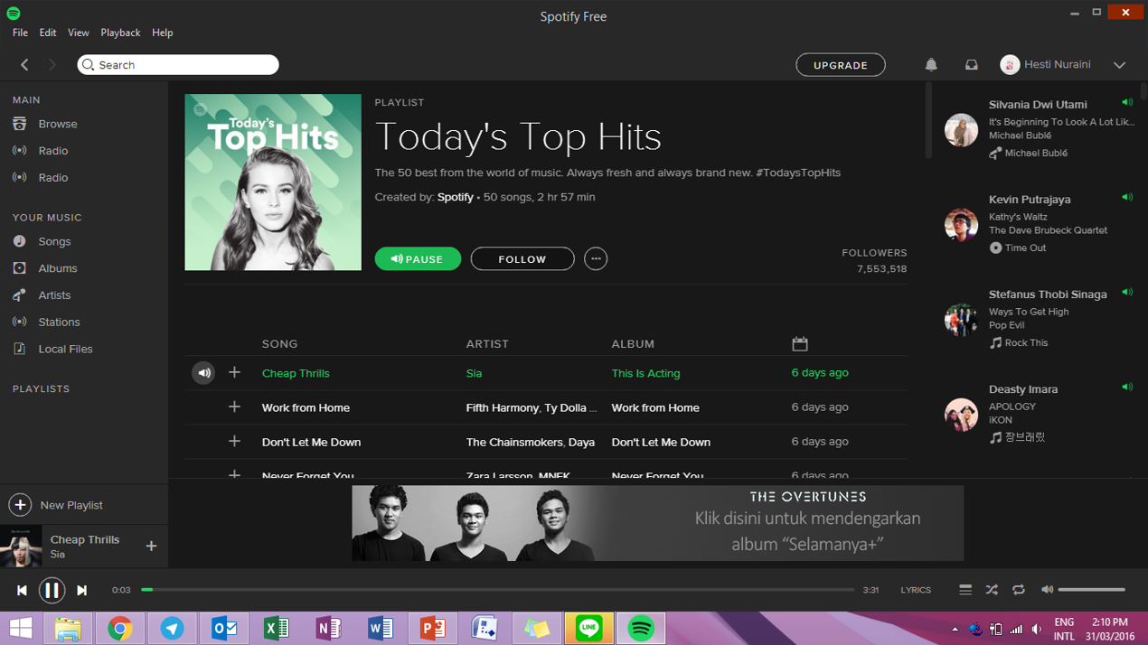Sort tracks by Song column header

(x=279, y=344)
